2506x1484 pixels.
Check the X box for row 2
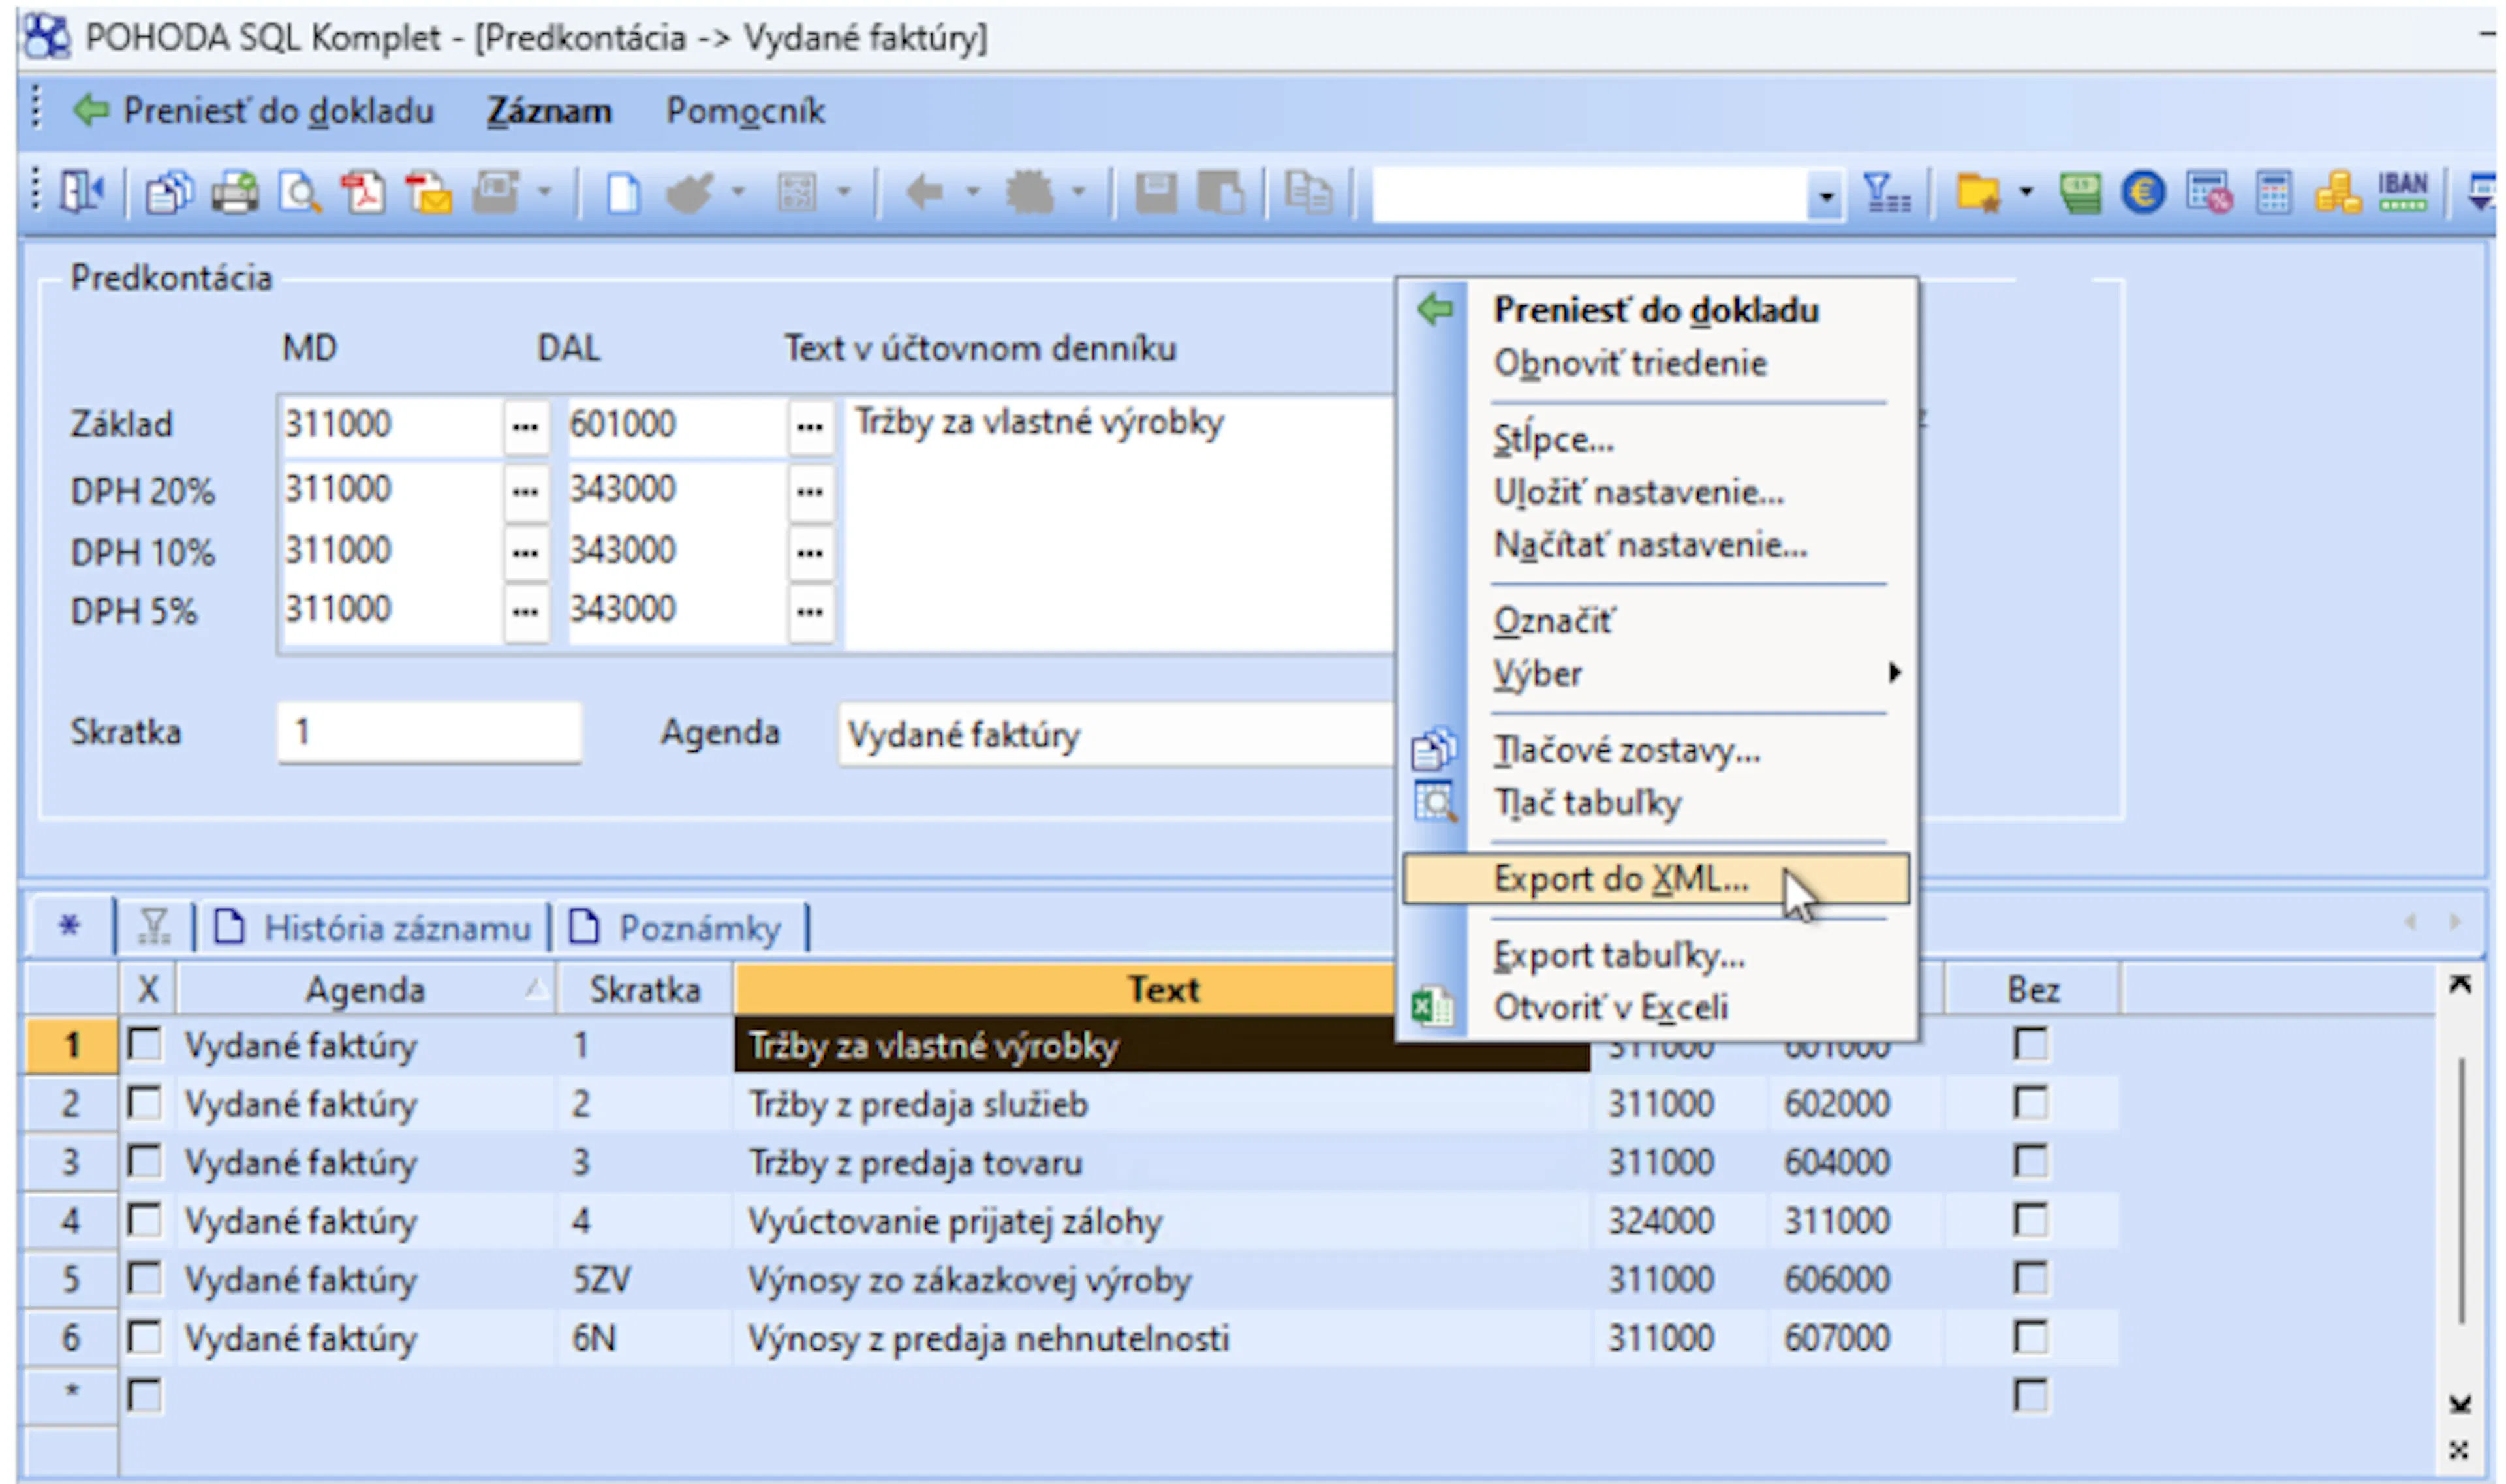click(x=145, y=1103)
